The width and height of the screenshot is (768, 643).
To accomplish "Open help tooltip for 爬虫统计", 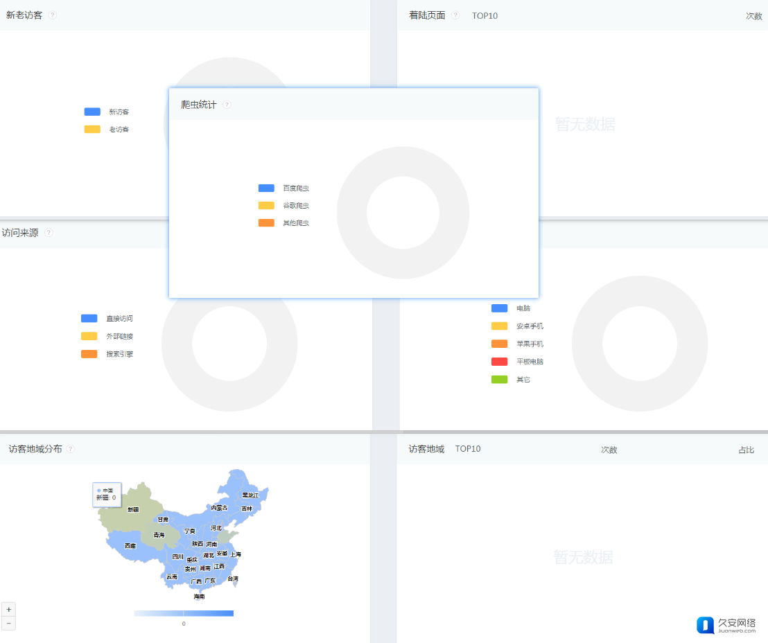I will click(227, 105).
